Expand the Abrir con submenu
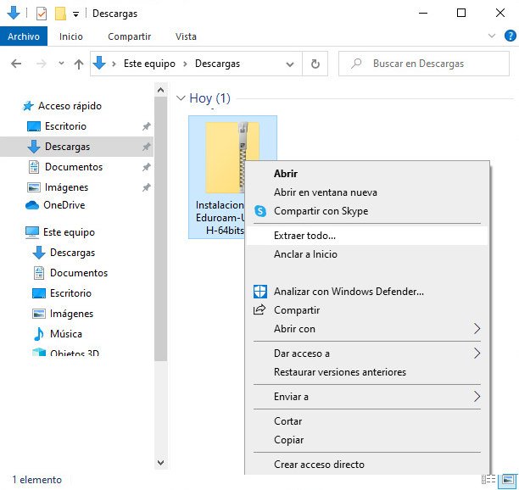 click(x=366, y=329)
